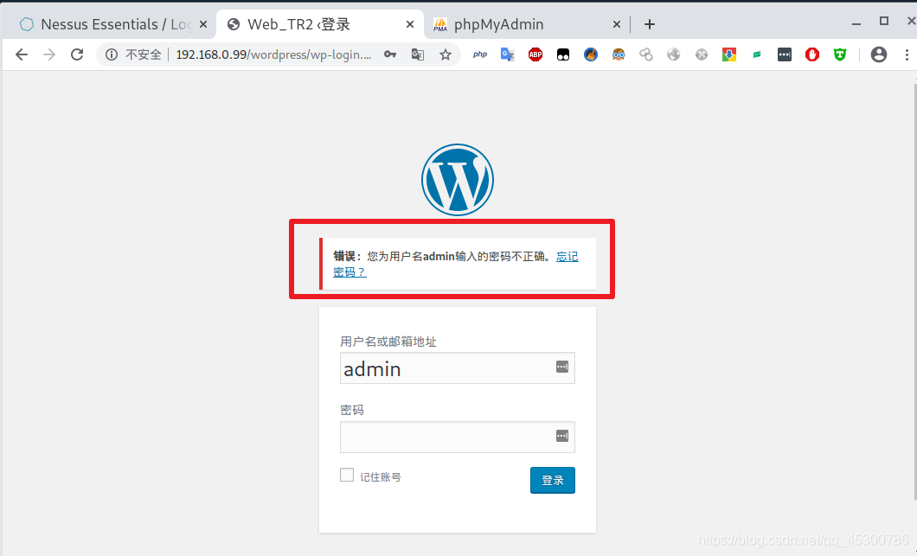
Task: Close the phpMyAdmin tab
Action: (617, 24)
